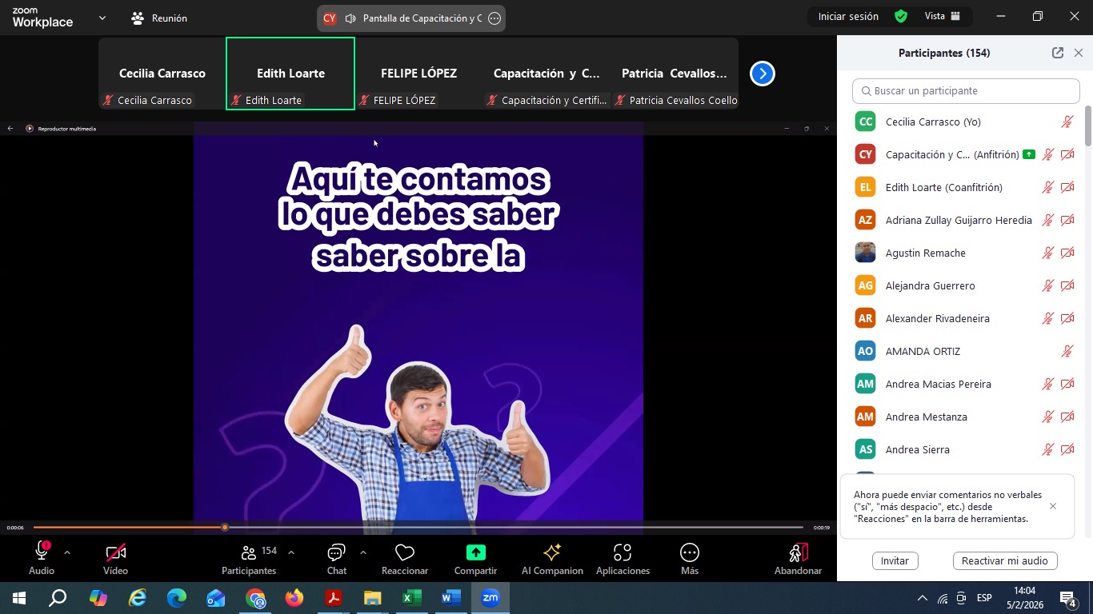Turn on camera with Vídeo button

115,553
